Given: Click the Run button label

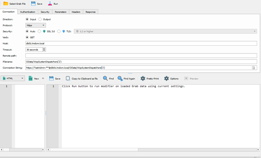Looking at the screenshot, I should 56,3.
